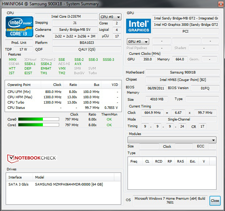This screenshot has height=211, width=225.
Task: Click the Intel Core i3 logo
Action: 19,27
